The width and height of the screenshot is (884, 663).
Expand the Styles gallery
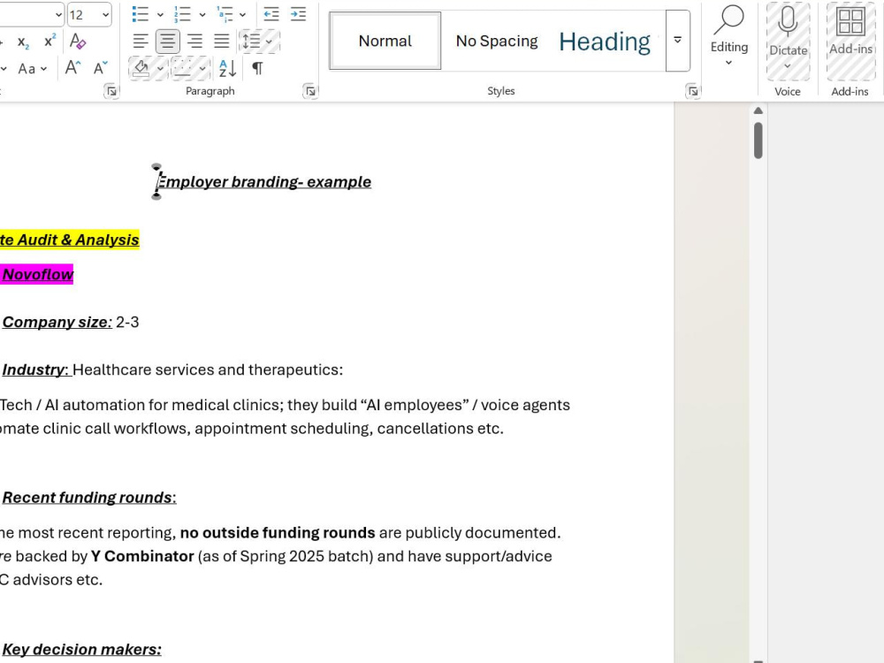click(678, 41)
